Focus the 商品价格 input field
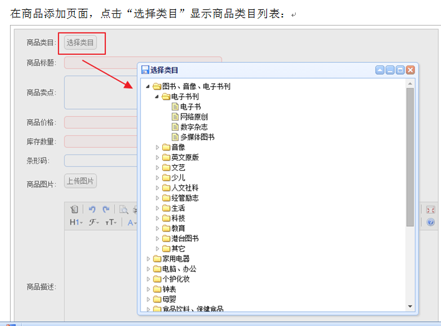Image resolution: width=441 pixels, height=326 pixels. coord(100,123)
